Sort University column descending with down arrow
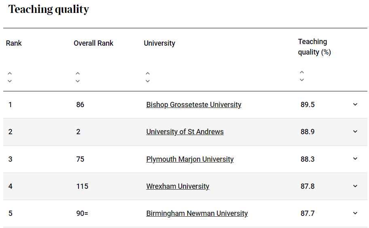This screenshot has height=228, width=369. (148, 81)
